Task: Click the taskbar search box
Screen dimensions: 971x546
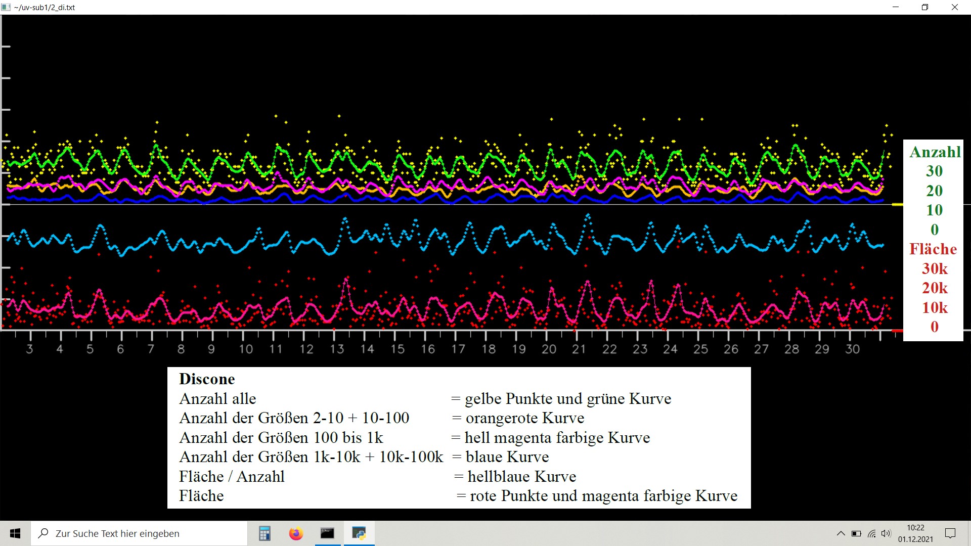Action: click(139, 533)
